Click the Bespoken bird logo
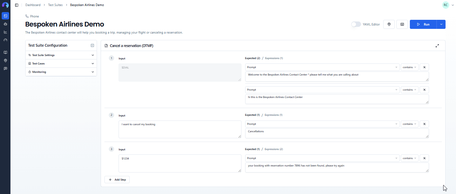Viewport: 456px width, 194px height. (5, 5)
